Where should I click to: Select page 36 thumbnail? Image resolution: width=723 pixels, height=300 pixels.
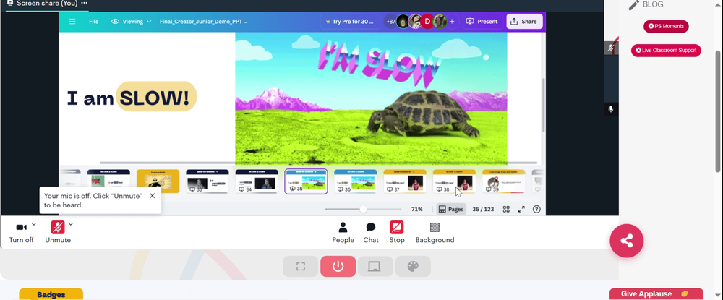[356, 181]
